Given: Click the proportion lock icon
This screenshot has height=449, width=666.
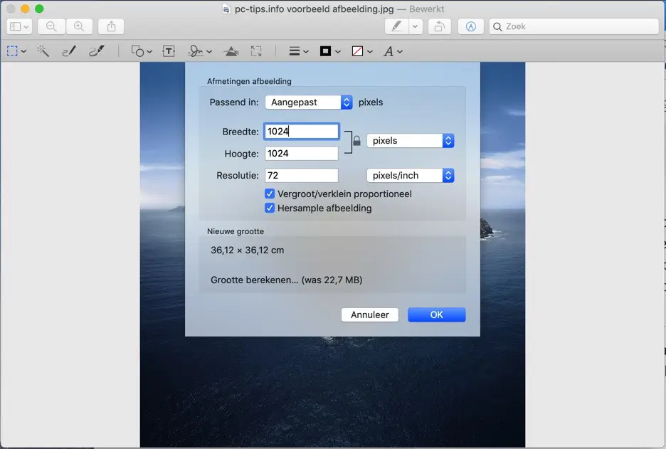Looking at the screenshot, I should pyautogui.click(x=356, y=141).
